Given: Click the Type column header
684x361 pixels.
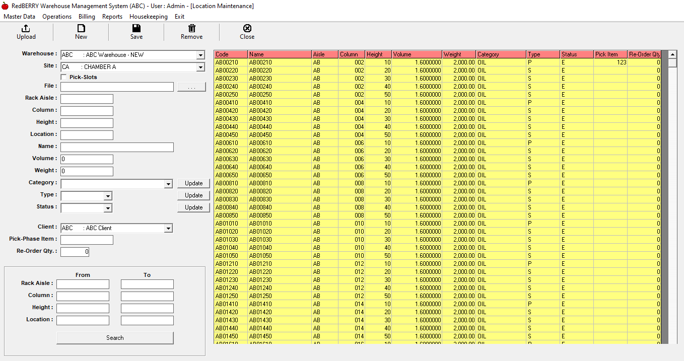Looking at the screenshot, I should pyautogui.click(x=543, y=54).
